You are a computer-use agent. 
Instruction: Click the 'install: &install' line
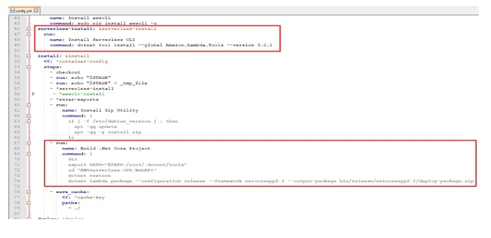[x=63, y=56]
